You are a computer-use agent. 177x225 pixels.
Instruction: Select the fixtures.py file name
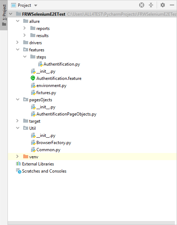[x=46, y=93]
